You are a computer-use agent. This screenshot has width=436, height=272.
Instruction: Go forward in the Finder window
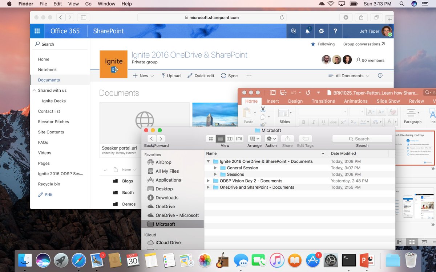(161, 139)
